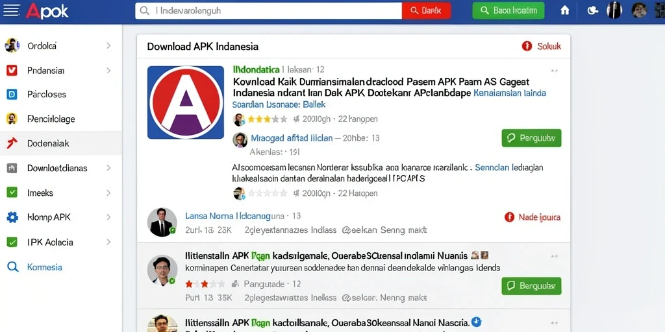The image size is (665, 332).
Task: Toggle the moon night mode icon
Action: 592,10
